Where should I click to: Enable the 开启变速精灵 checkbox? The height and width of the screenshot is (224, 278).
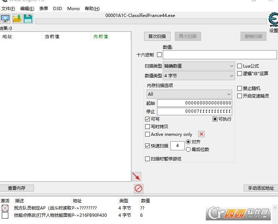pos(239,96)
